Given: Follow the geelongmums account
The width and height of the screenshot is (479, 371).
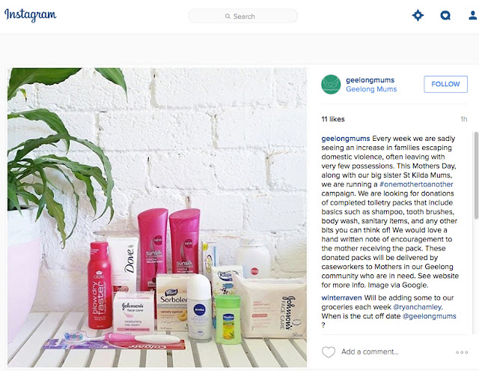Looking at the screenshot, I should click(x=445, y=84).
